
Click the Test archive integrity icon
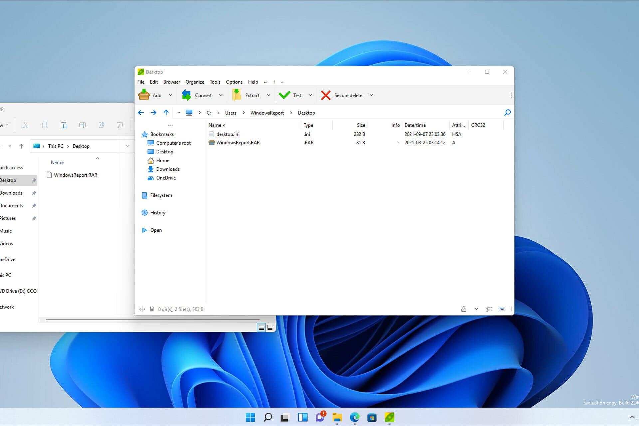tap(291, 95)
